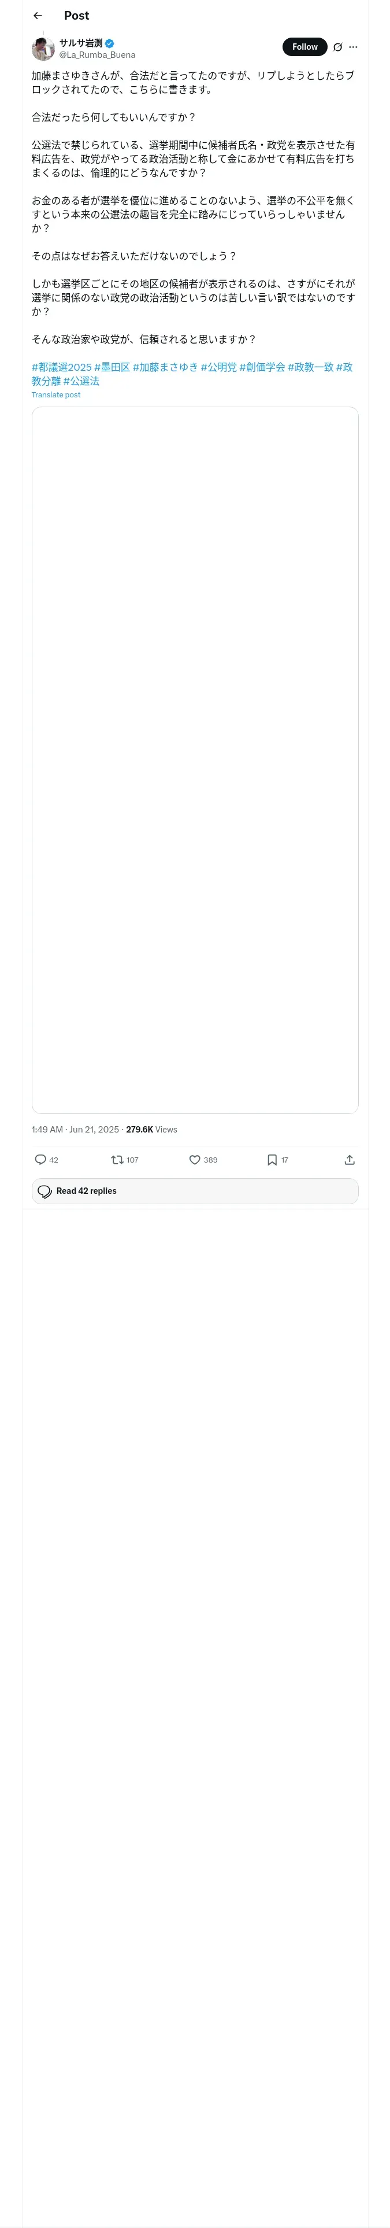
Task: Open the Grok icon beside Follow
Action: pyautogui.click(x=337, y=47)
